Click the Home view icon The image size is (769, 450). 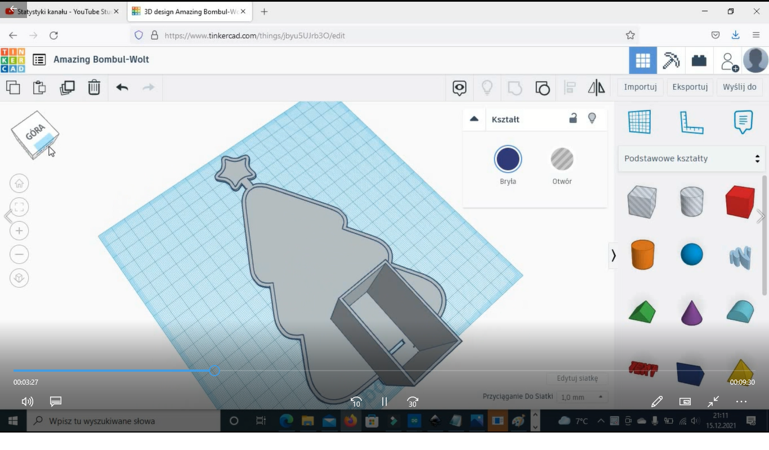click(19, 183)
